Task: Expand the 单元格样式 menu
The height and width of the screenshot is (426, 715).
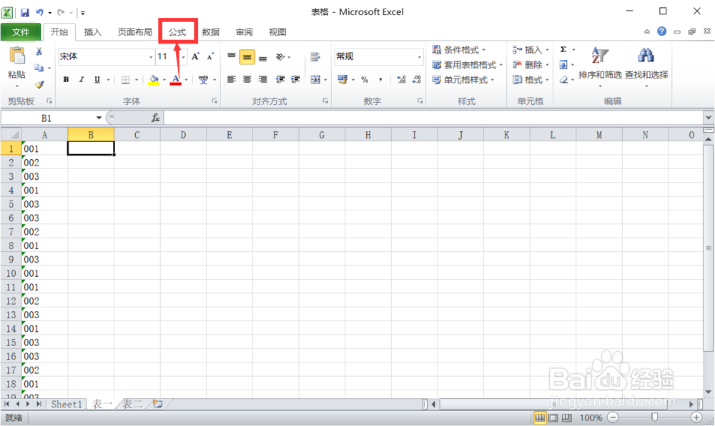Action: point(463,80)
